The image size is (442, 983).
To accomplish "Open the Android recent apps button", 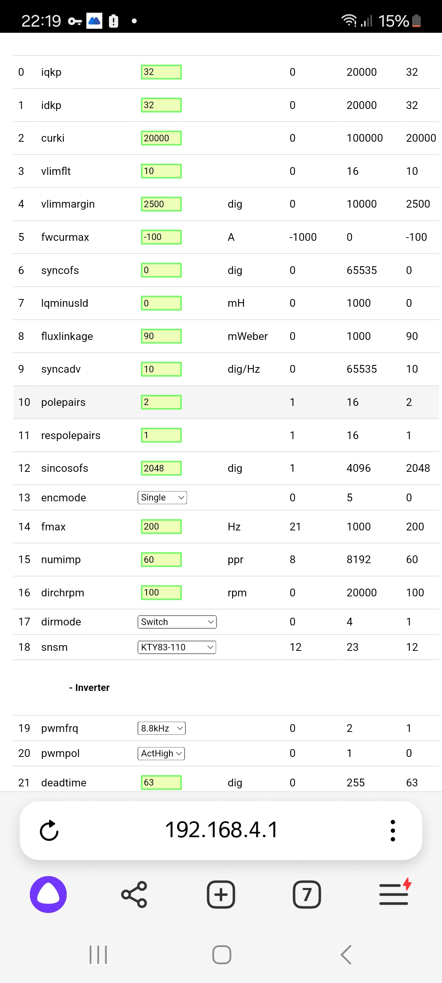I will pyautogui.click(x=98, y=955).
